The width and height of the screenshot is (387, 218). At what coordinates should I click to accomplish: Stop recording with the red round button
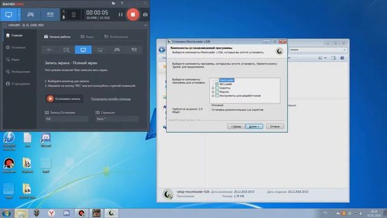[133, 15]
